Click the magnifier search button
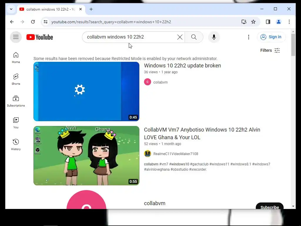 click(x=194, y=37)
